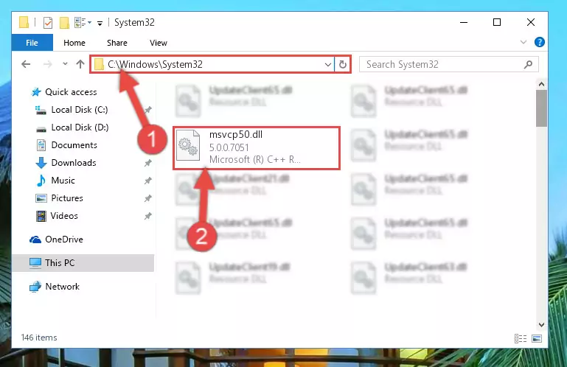Click the msvcp50.dll gear file icon
567x367 pixels.
pyautogui.click(x=188, y=145)
